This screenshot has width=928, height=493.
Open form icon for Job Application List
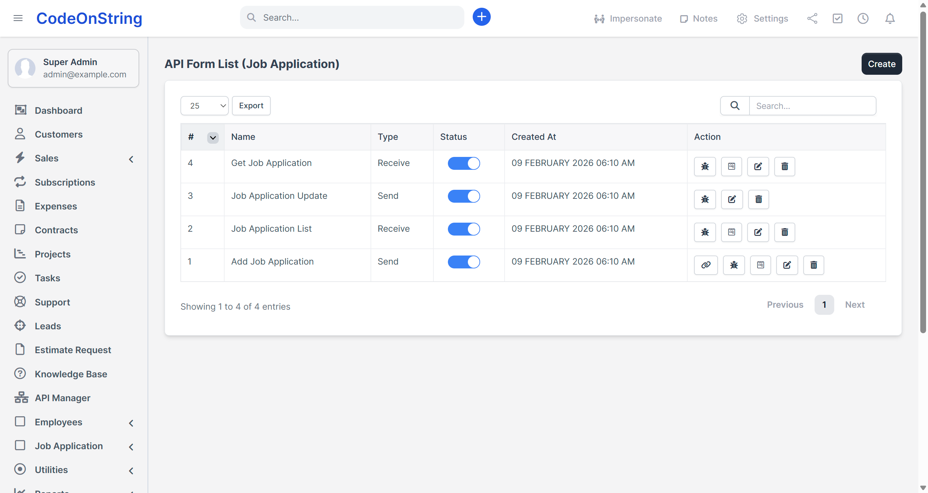click(731, 232)
